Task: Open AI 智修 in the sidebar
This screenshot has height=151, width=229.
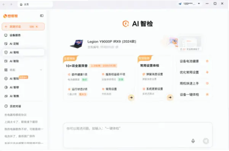Action: coord(23,87)
